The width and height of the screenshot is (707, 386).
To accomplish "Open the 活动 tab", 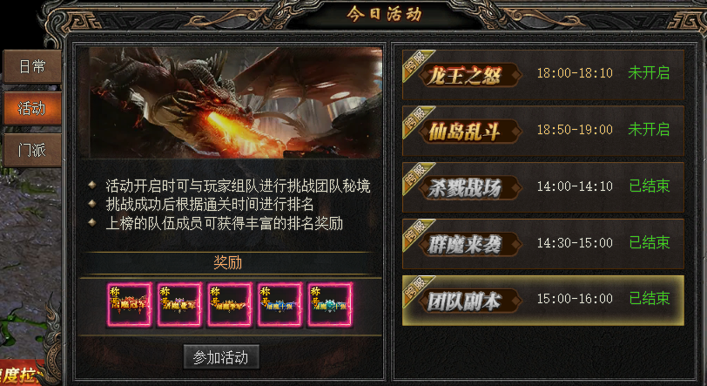I will [32, 108].
